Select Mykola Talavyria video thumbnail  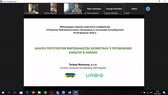tap(54, 9)
